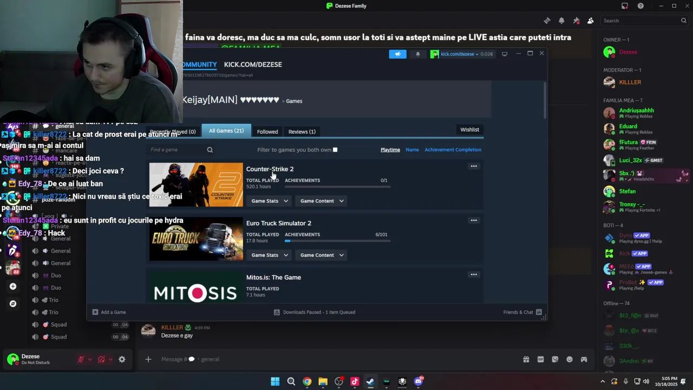Sort games by Name
The width and height of the screenshot is (693, 390).
click(412, 149)
